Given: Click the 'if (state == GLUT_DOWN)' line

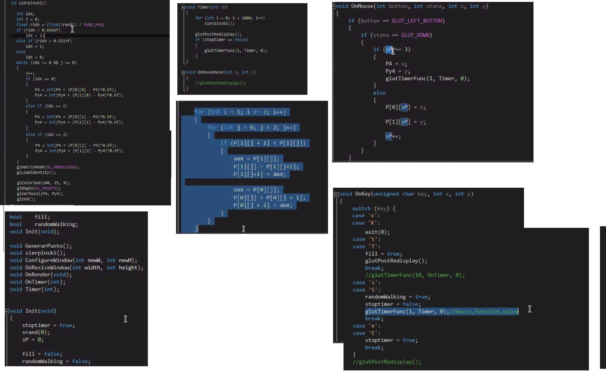Looking at the screenshot, I should [x=396, y=35].
